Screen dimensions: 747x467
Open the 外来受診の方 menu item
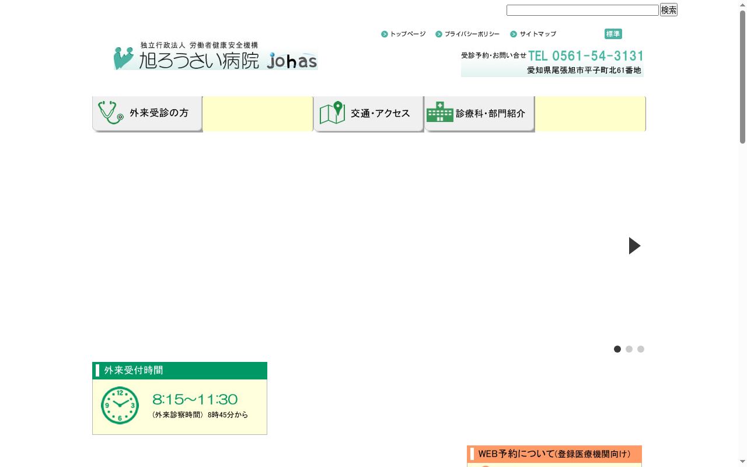(x=147, y=114)
